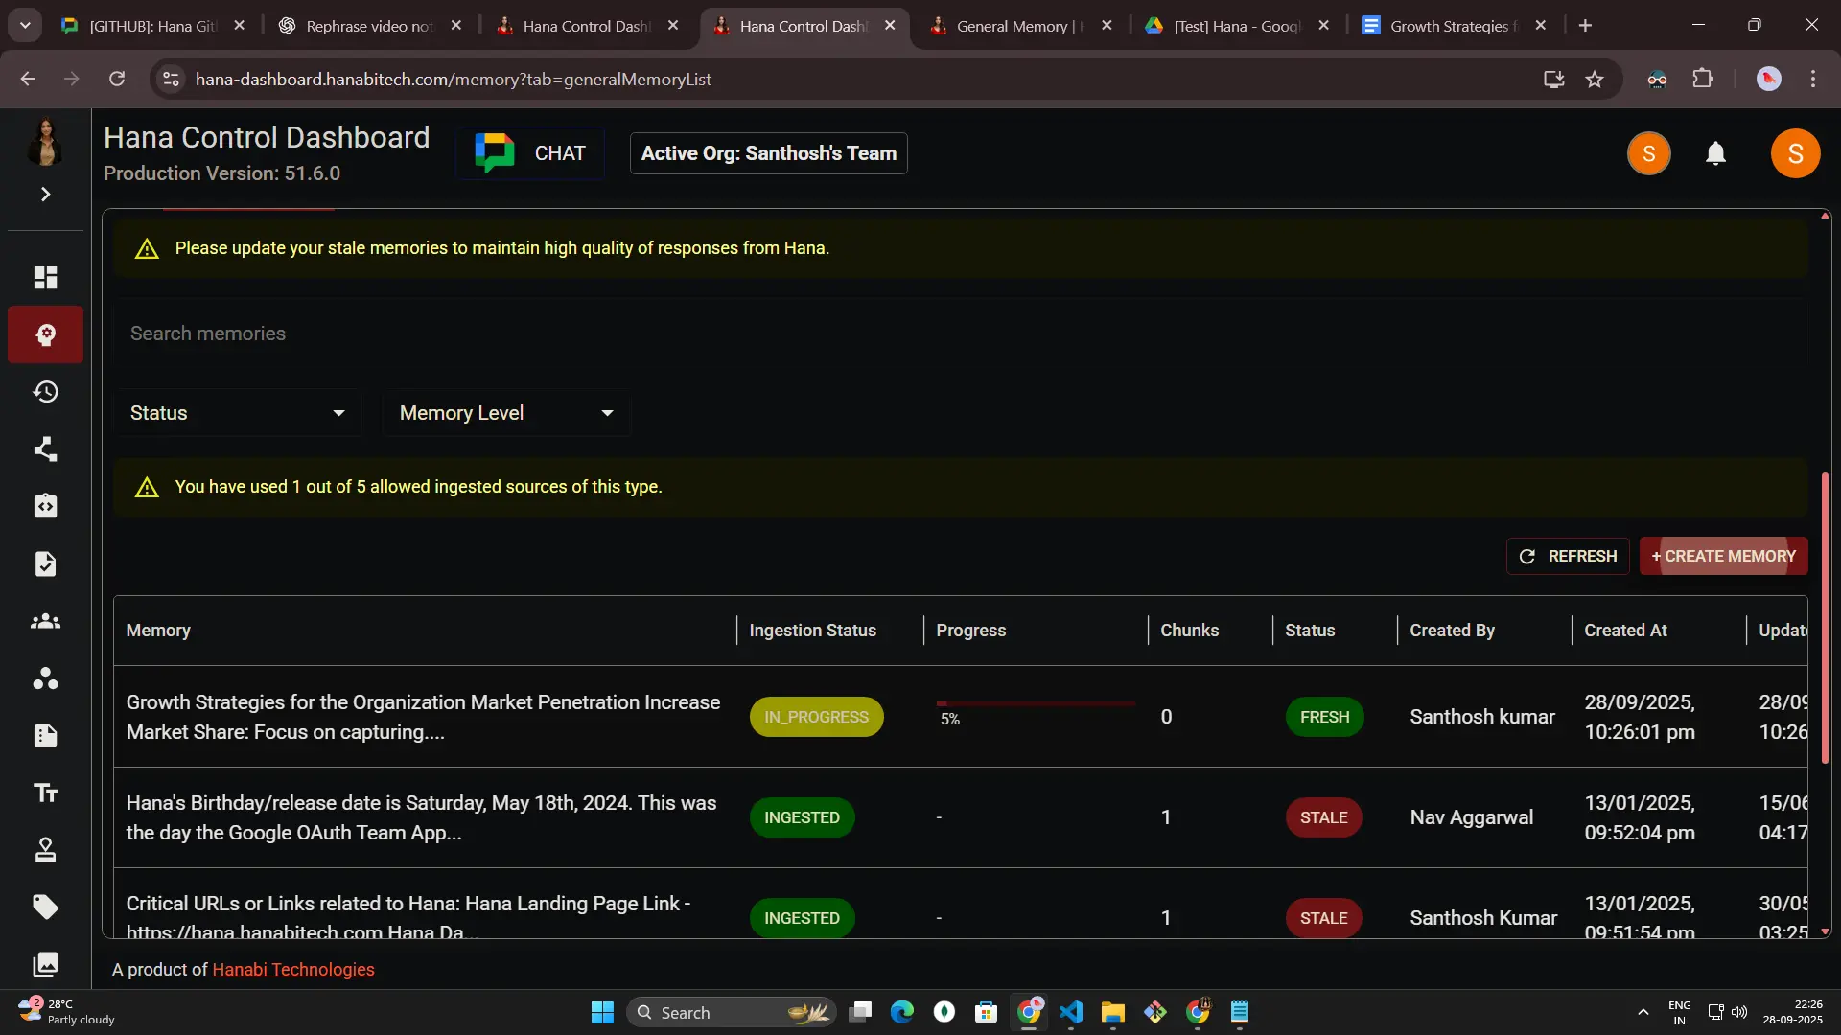The width and height of the screenshot is (1841, 1035).
Task: Click the REFRESH button
Action: (x=1567, y=556)
